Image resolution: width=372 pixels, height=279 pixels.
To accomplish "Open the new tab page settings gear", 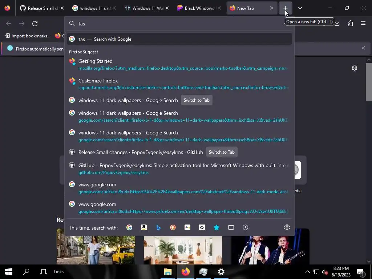I will (x=355, y=68).
